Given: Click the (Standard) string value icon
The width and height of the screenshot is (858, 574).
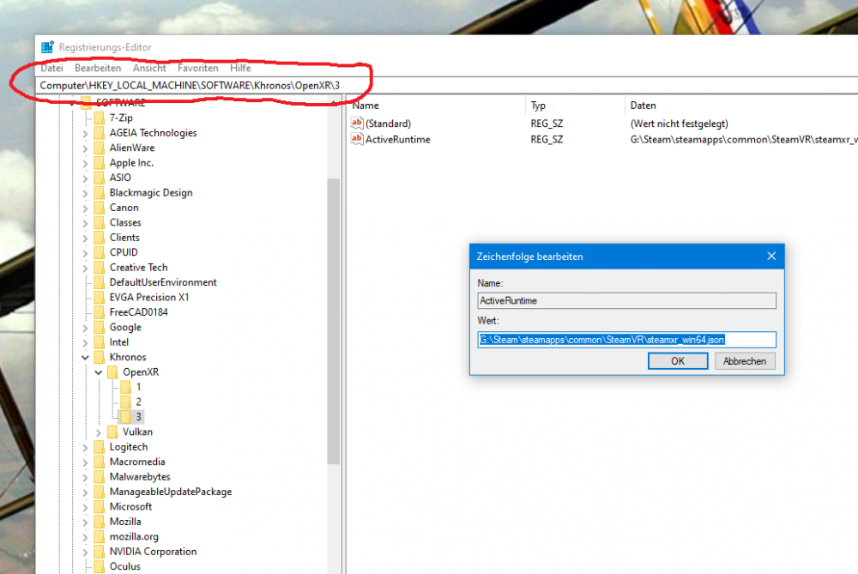Looking at the screenshot, I should coord(357,123).
